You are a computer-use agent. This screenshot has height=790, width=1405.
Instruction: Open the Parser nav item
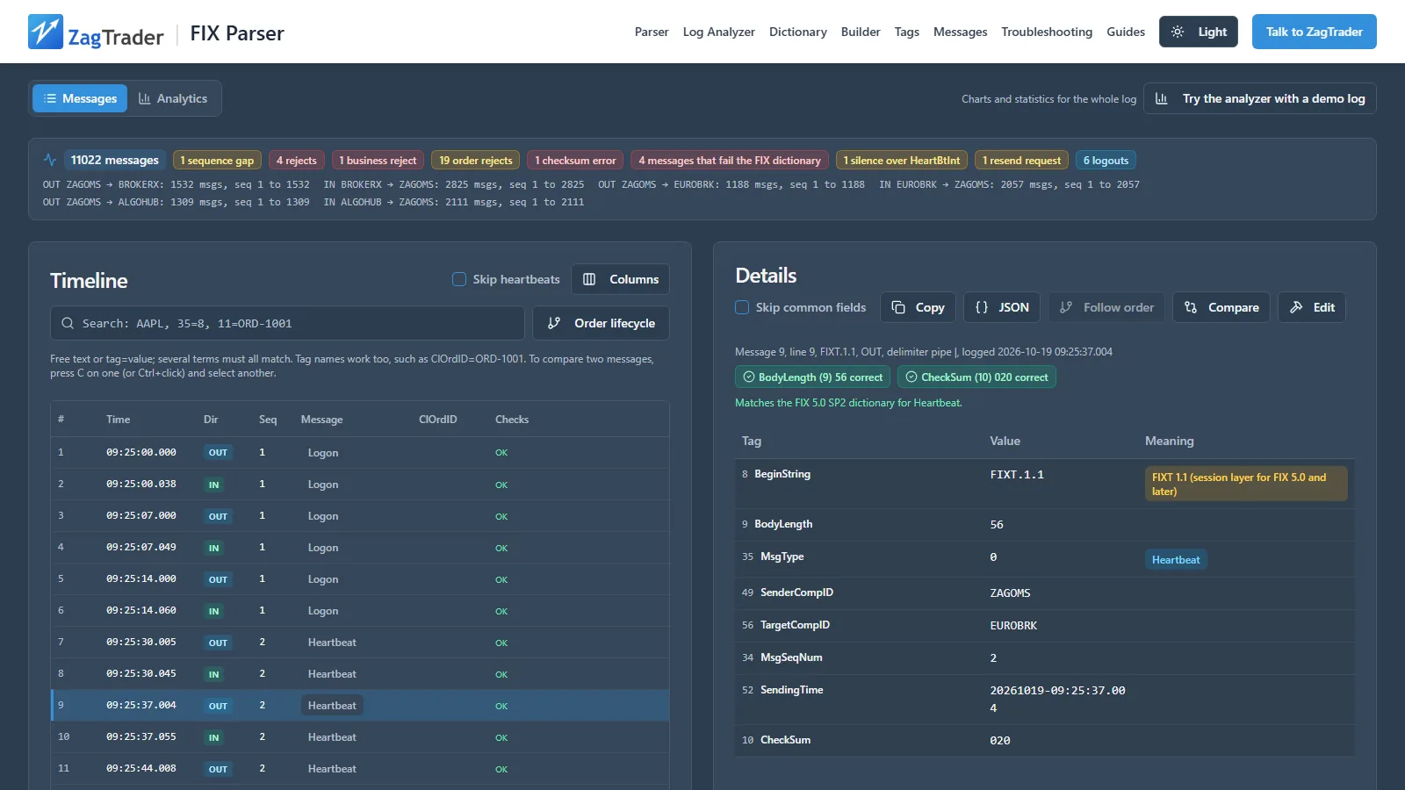pos(652,32)
